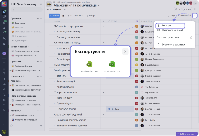This screenshot has width=199, height=136.
Task: Open sort dropdown За Пріоритетом
Action: 75,16
